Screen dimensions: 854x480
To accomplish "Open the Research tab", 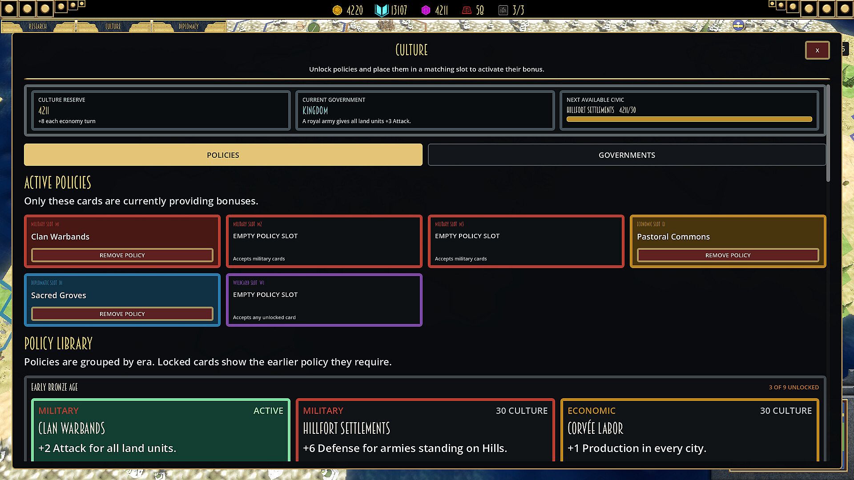I will 38,27.
